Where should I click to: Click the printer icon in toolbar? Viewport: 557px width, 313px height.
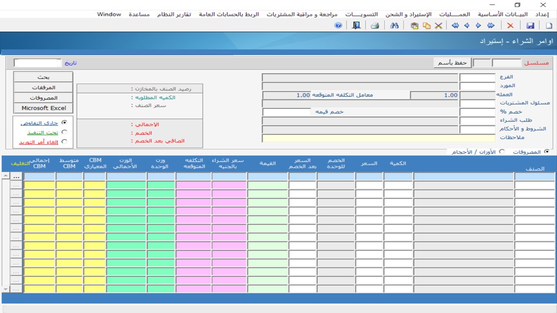tap(375, 26)
